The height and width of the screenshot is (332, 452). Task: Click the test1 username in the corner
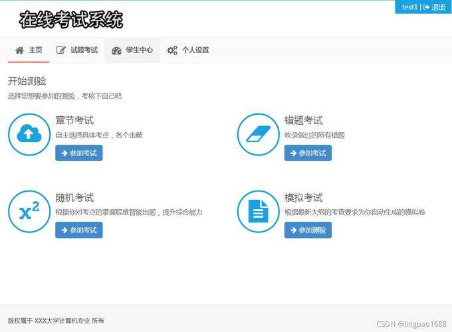pyautogui.click(x=409, y=7)
